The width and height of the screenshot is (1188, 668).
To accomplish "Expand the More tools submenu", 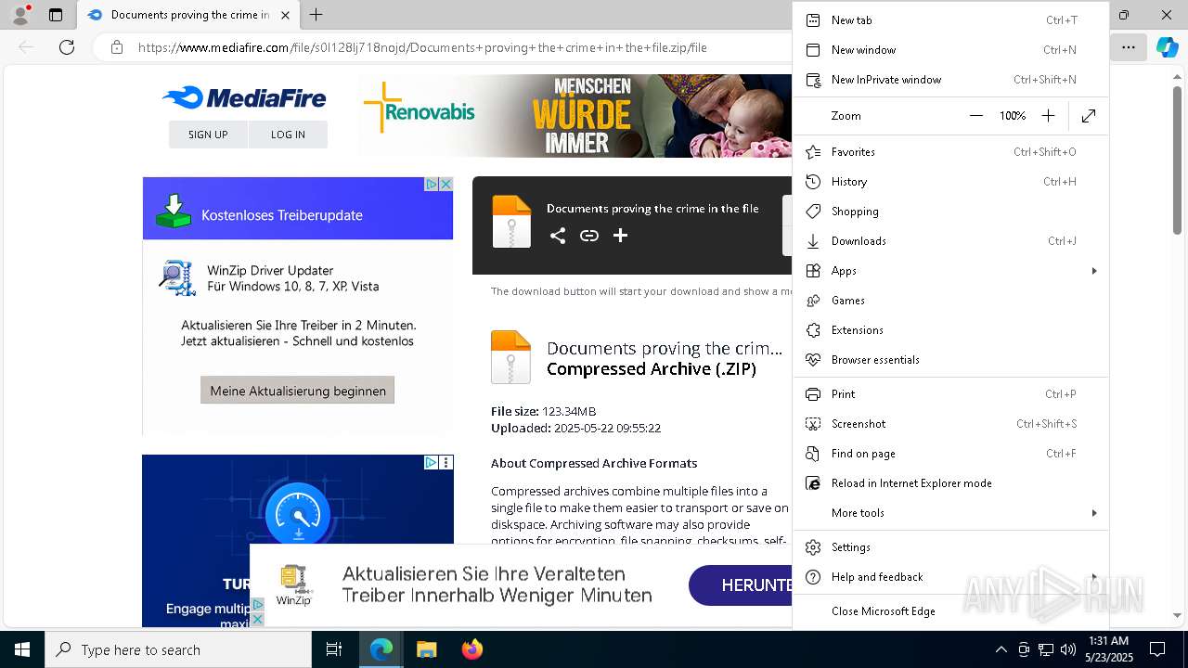I will coord(950,512).
